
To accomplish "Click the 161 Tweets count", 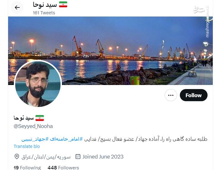I will point(44,13).
